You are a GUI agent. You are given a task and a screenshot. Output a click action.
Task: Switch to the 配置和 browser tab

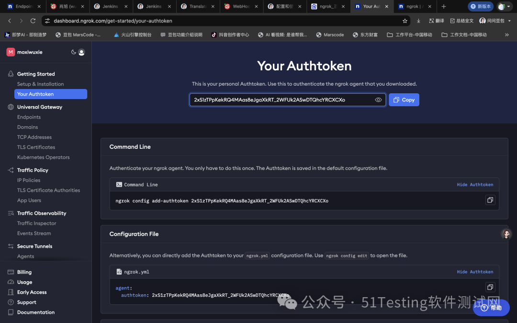point(285,6)
